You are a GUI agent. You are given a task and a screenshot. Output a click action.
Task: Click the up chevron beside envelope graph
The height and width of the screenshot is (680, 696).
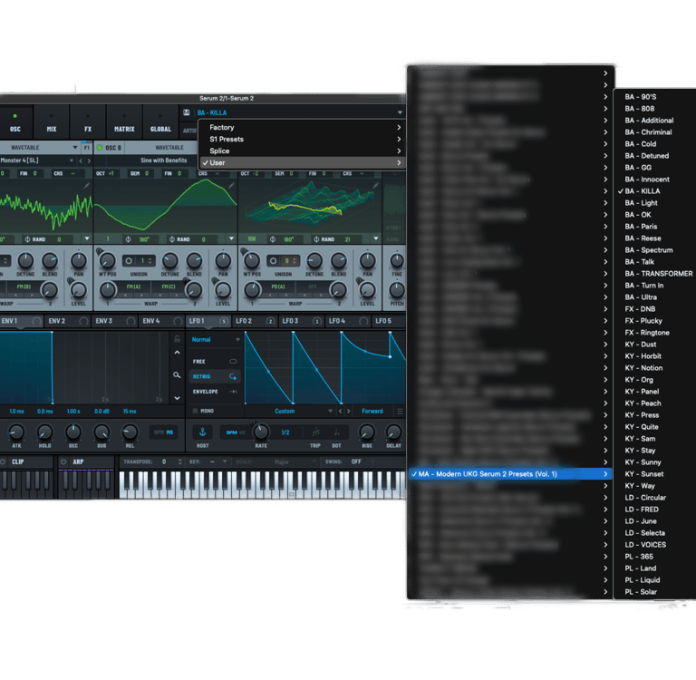coord(177,352)
